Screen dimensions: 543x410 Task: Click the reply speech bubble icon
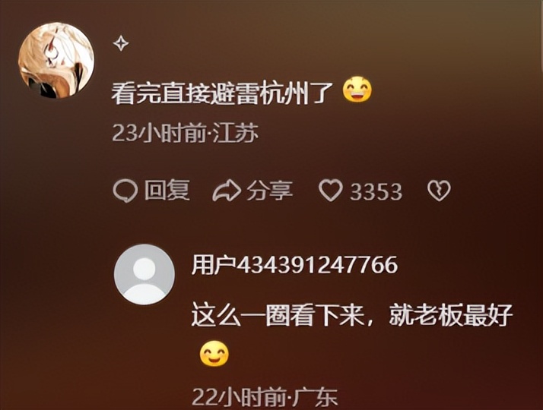point(125,191)
